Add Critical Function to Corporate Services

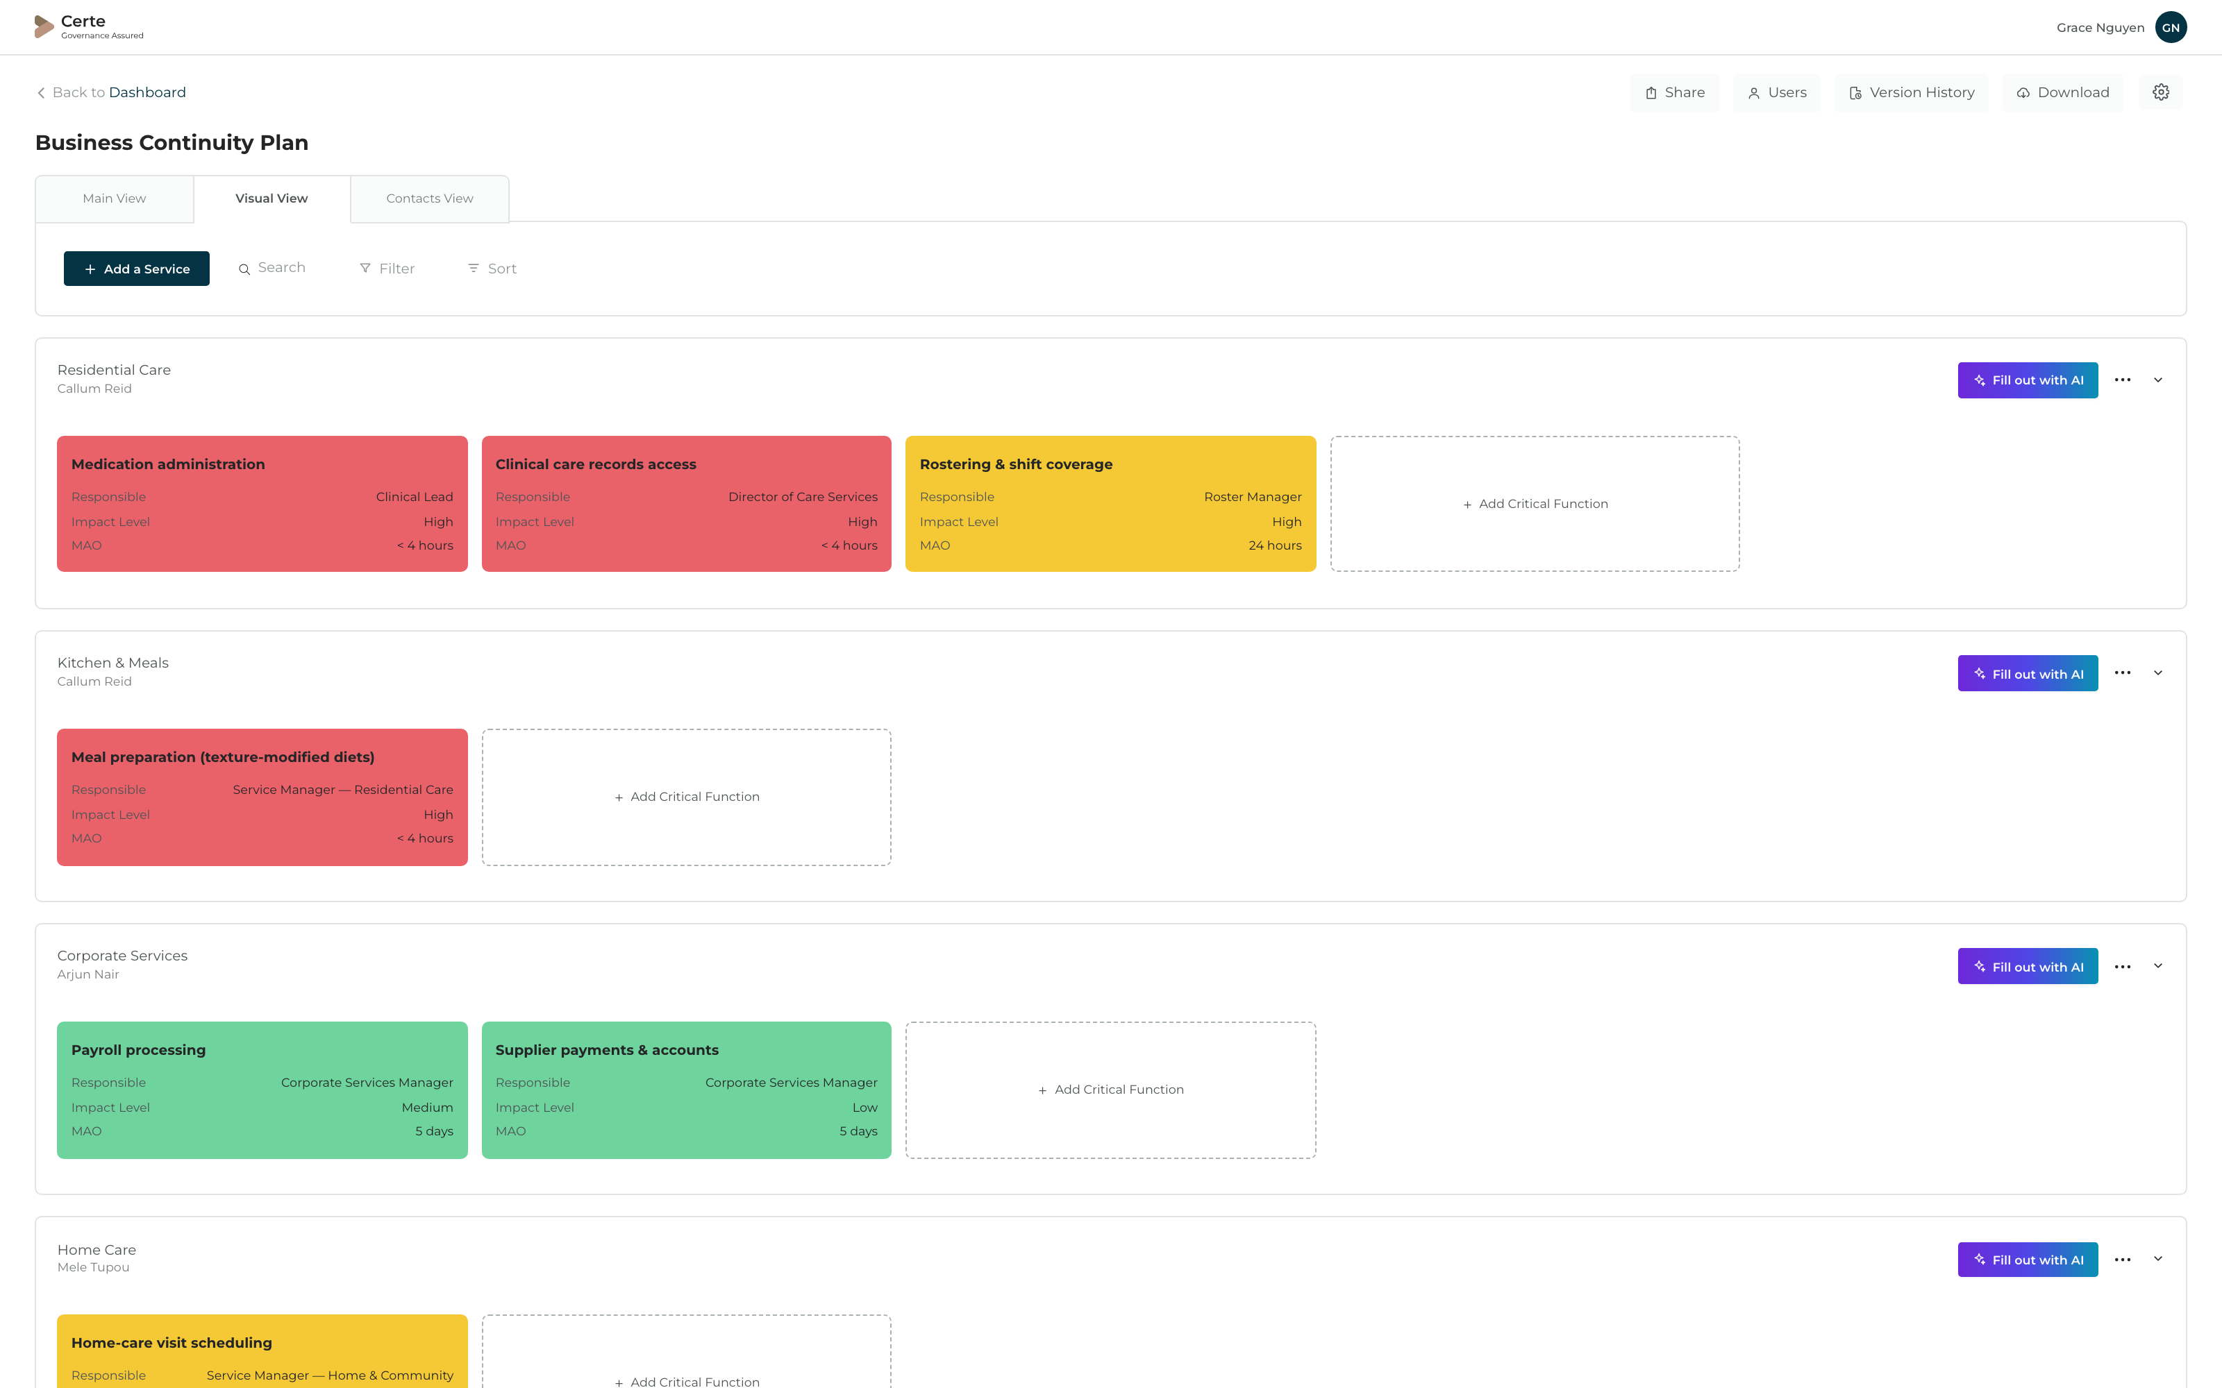[1111, 1090]
